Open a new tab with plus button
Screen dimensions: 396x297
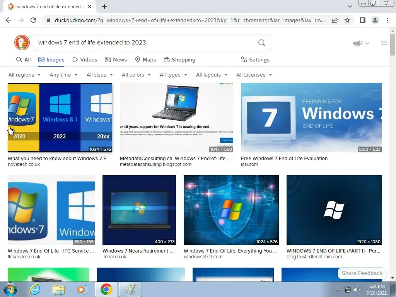point(104,7)
